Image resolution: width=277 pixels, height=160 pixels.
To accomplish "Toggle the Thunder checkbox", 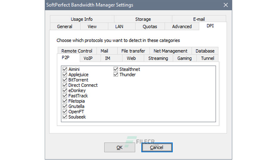I will point(116,74).
